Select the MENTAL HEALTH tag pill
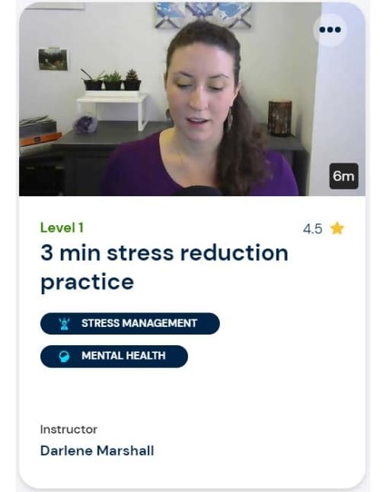This screenshot has width=386, height=492. point(114,357)
